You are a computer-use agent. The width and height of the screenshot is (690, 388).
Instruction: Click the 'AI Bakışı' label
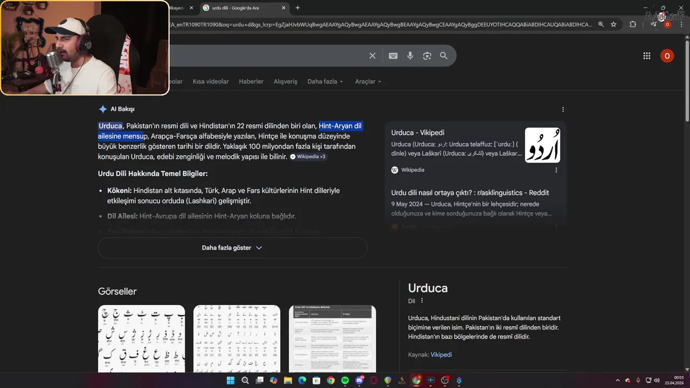122,109
